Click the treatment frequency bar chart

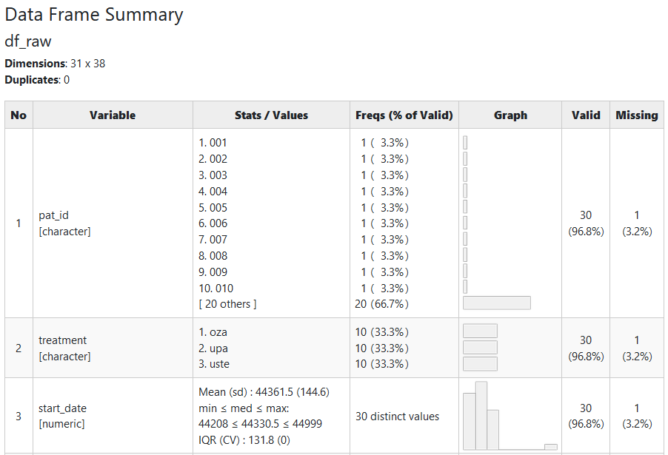point(480,348)
